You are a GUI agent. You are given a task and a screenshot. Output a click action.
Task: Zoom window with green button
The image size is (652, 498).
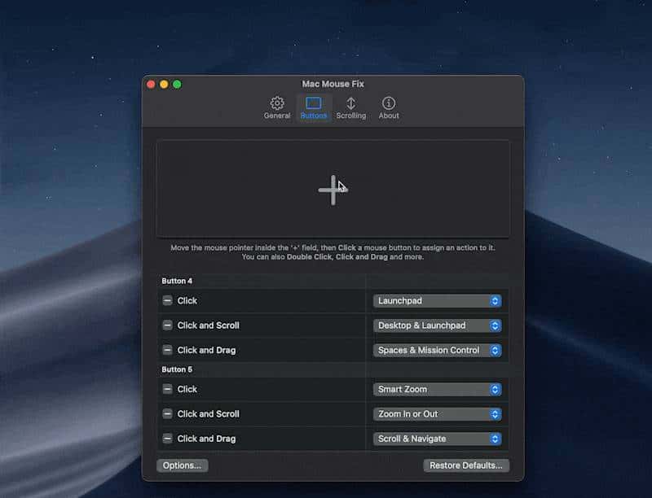tap(177, 85)
